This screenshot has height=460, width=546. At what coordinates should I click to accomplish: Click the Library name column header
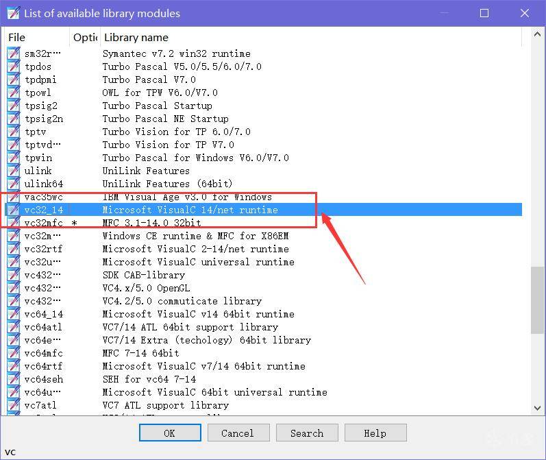311,37
